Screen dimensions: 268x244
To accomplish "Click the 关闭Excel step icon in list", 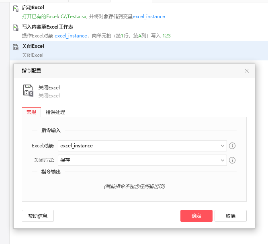I will coord(16,47).
